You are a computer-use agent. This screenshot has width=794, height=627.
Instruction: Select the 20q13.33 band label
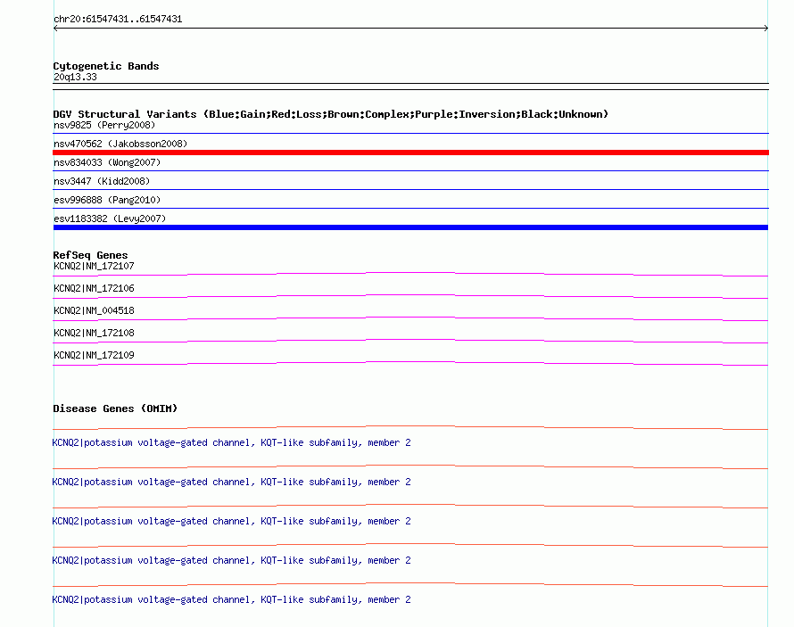coord(75,77)
